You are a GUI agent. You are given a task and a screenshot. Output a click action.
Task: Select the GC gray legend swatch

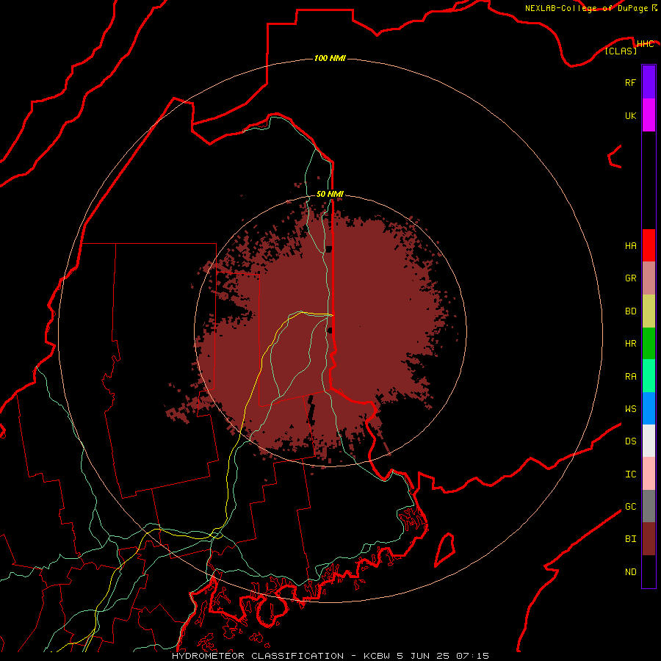649,506
